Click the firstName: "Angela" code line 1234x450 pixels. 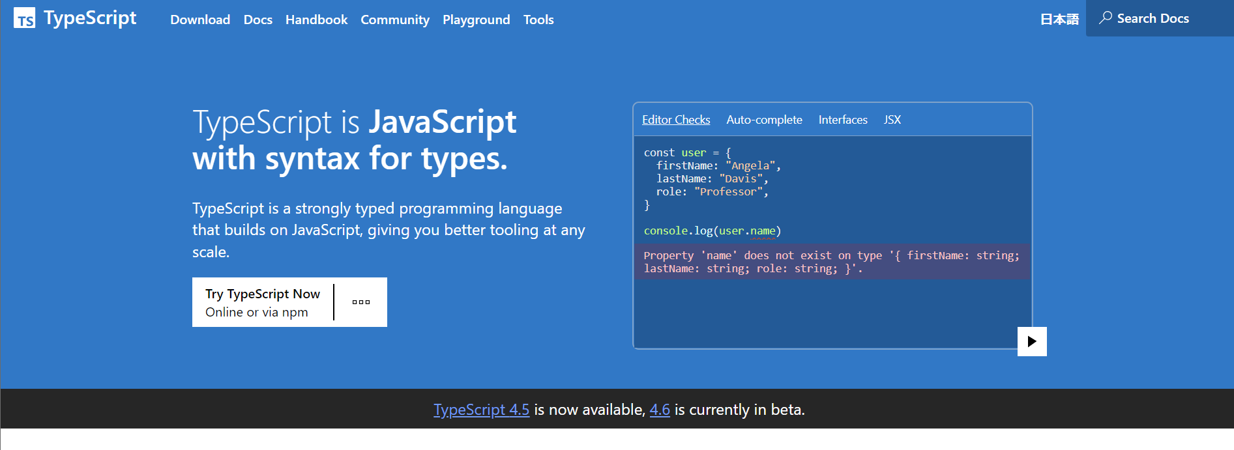pos(718,165)
